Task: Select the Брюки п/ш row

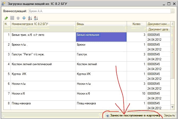Action: tap(43, 45)
